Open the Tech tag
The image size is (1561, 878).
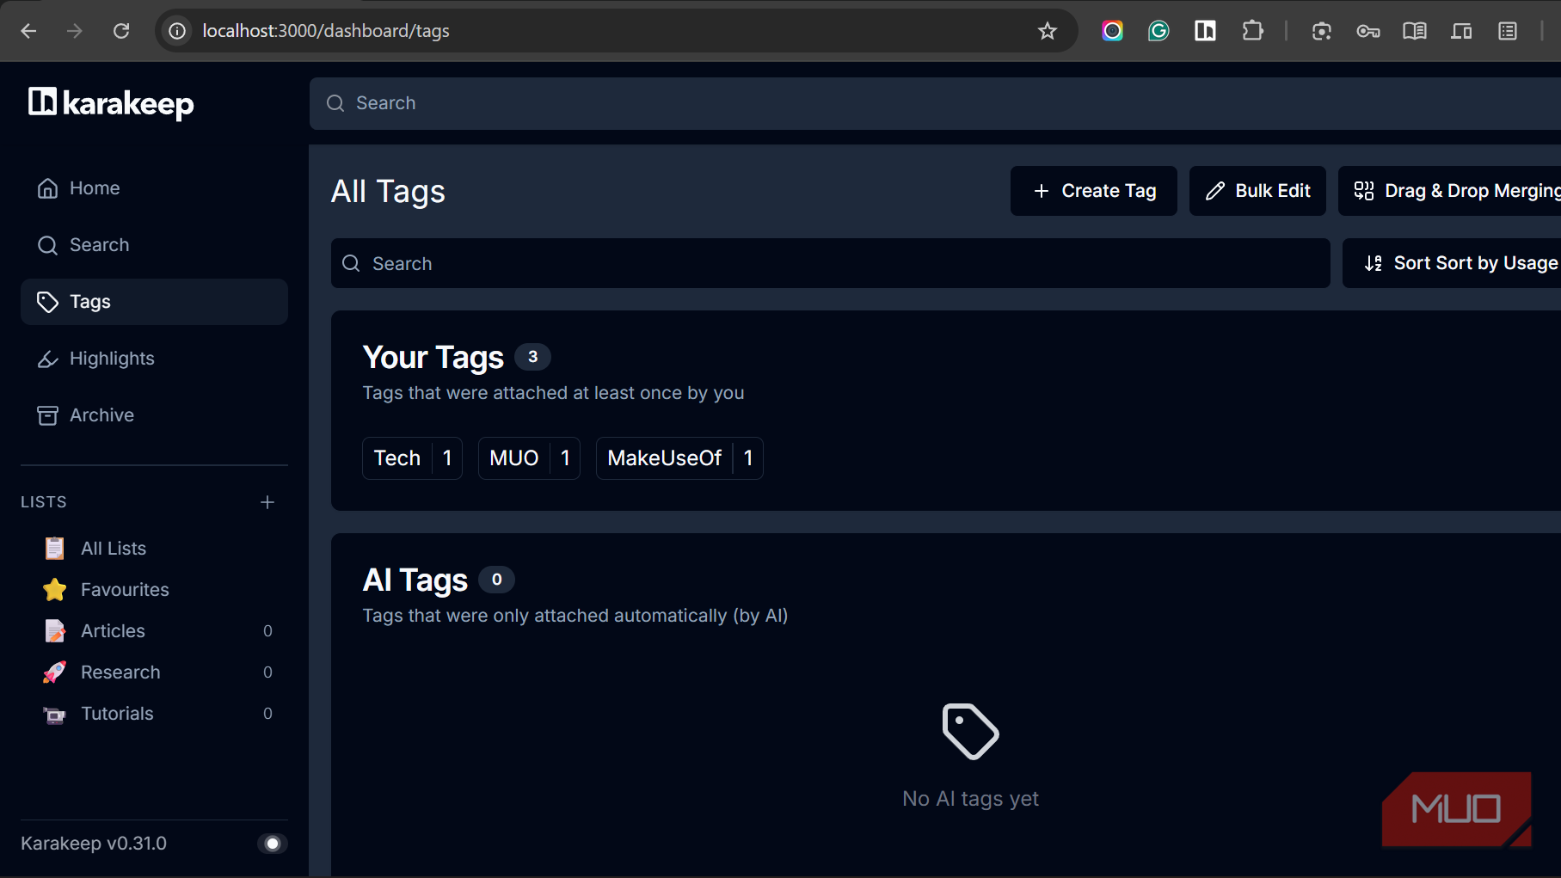click(412, 458)
